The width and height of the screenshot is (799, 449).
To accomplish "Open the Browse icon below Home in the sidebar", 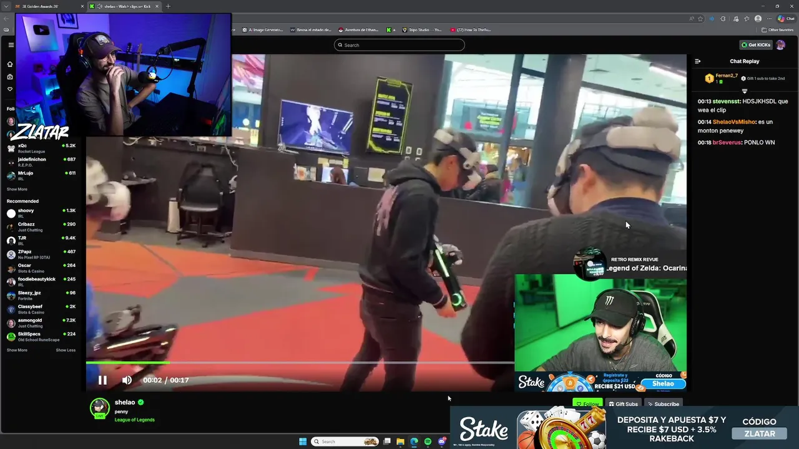I will (x=10, y=77).
